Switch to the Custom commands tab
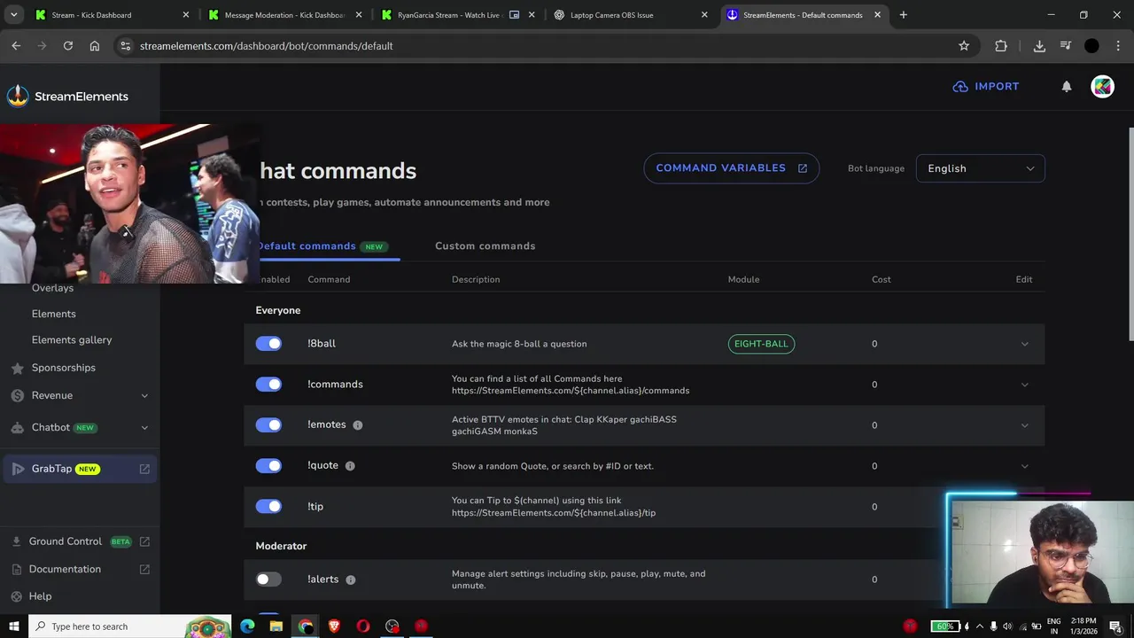The width and height of the screenshot is (1134, 638). tap(485, 246)
